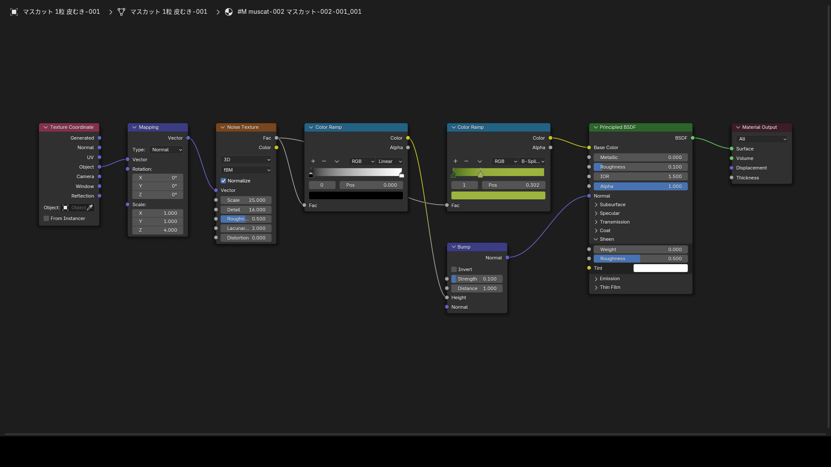Image resolution: width=831 pixels, height=467 pixels.
Task: Click the object icon in breadcrumb
Action: click(14, 12)
